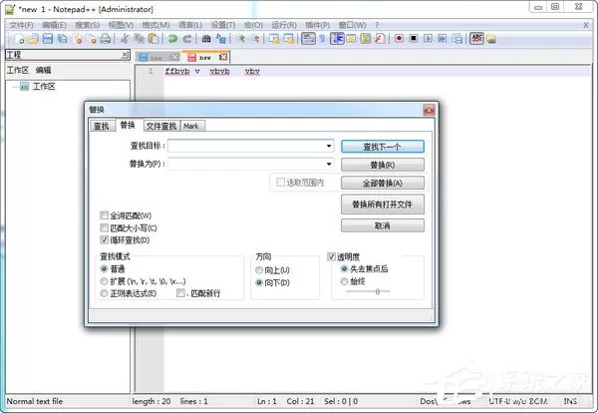Click the 查找下一个 button

click(383, 147)
